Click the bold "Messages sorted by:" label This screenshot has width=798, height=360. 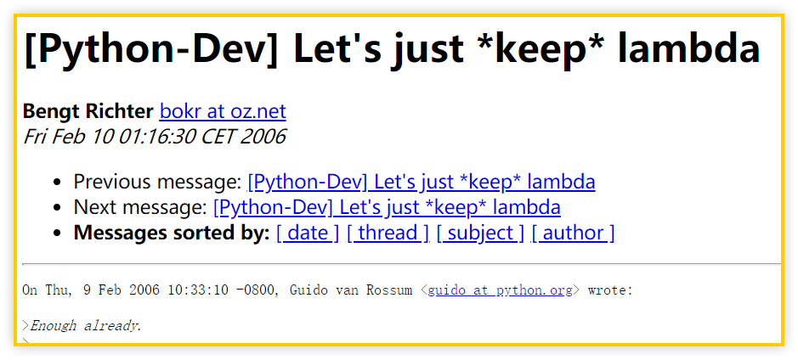tap(172, 233)
